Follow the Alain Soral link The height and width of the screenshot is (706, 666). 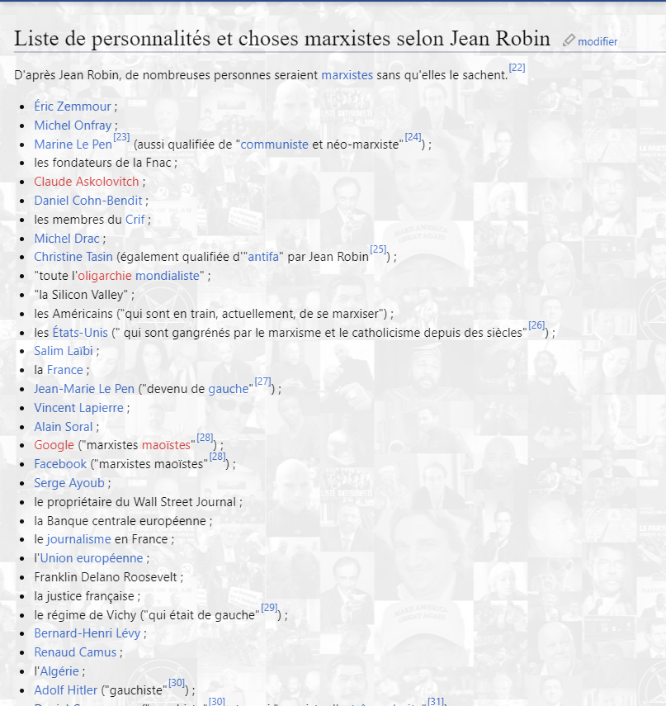[64, 427]
